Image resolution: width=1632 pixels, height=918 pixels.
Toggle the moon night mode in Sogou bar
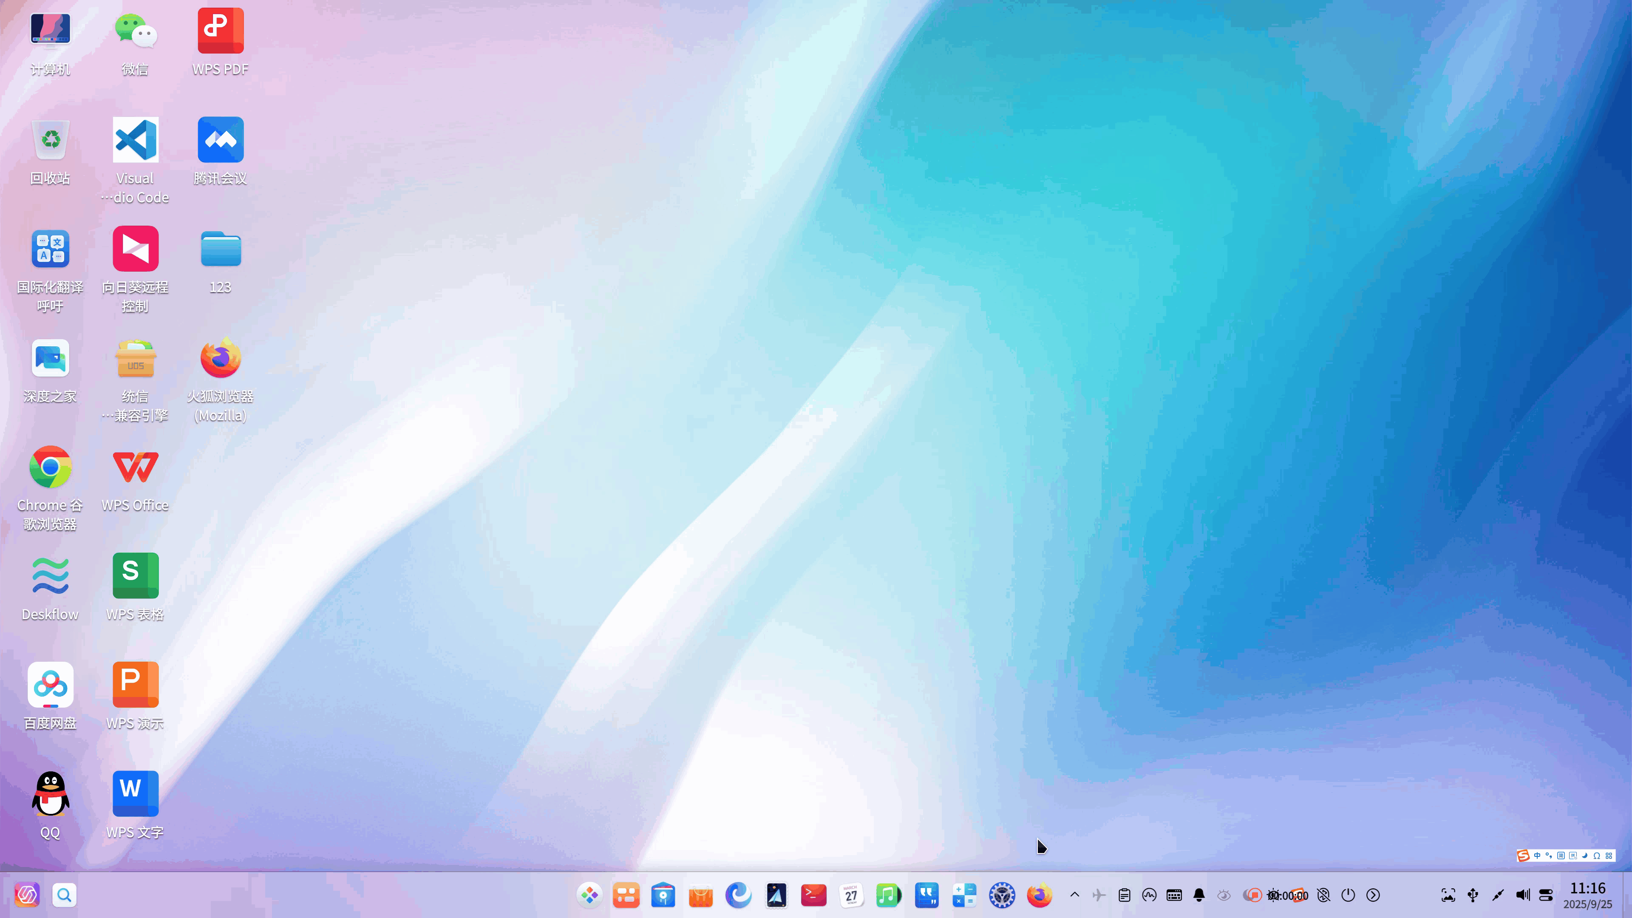[1585, 856]
